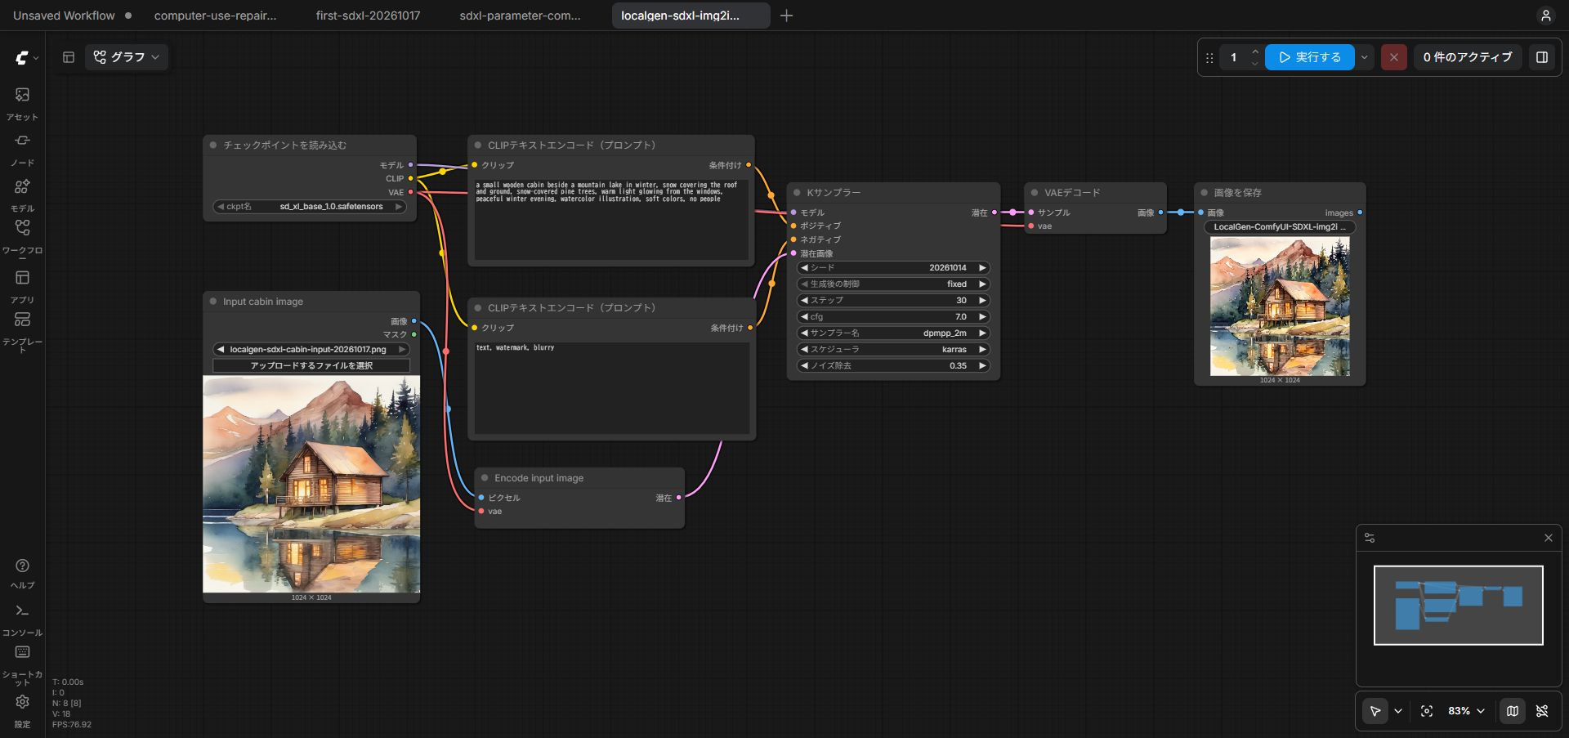Open pointer tool mode chevron
The height and width of the screenshot is (738, 1569).
tap(1398, 711)
